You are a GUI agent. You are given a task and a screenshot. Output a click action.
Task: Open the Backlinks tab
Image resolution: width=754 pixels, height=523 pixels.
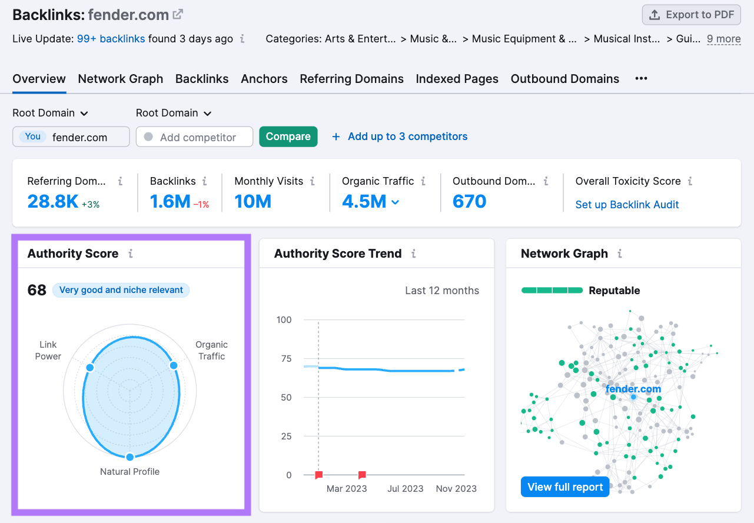[202, 79]
